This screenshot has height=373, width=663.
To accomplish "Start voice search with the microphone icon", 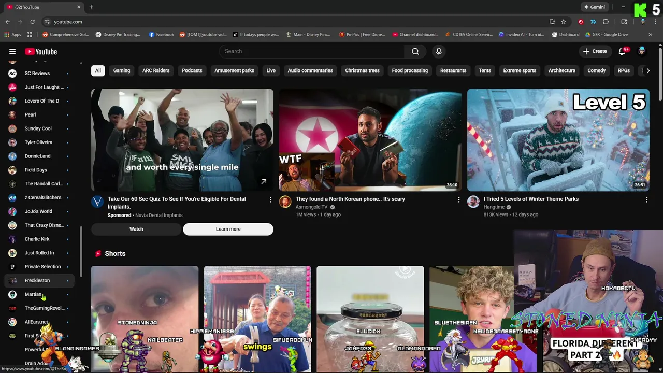I will tap(439, 51).
